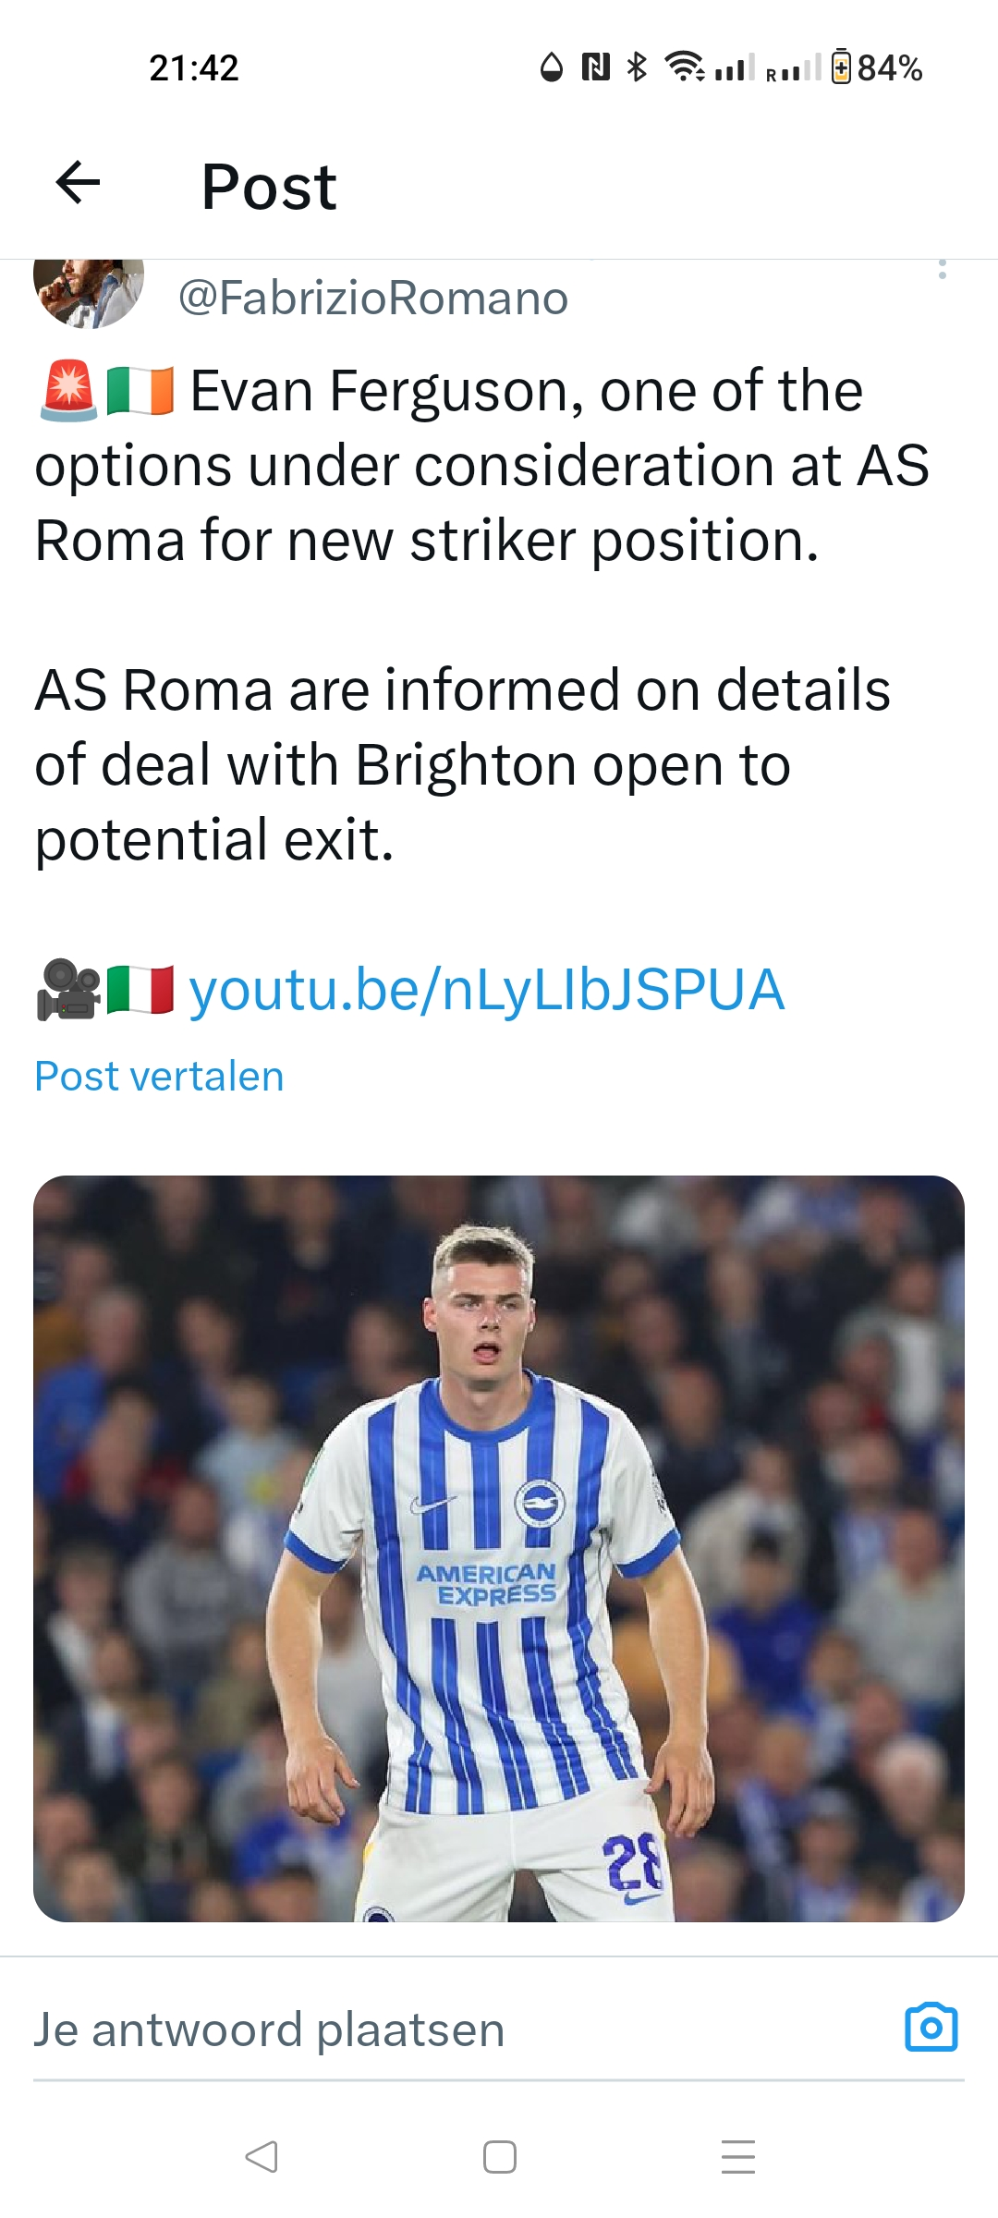The image size is (998, 2218).
Task: Tap the @FabrizioRomano handle
Action: pos(373,299)
